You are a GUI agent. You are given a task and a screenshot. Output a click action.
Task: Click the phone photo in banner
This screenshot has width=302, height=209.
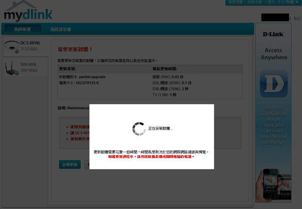pyautogui.click(x=273, y=185)
